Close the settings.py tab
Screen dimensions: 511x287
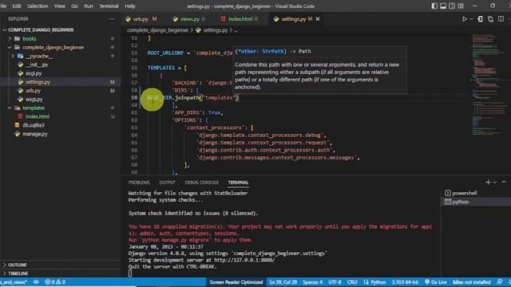pos(318,19)
